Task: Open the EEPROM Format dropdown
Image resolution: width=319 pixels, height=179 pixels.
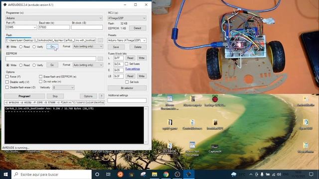Action: click(x=88, y=65)
